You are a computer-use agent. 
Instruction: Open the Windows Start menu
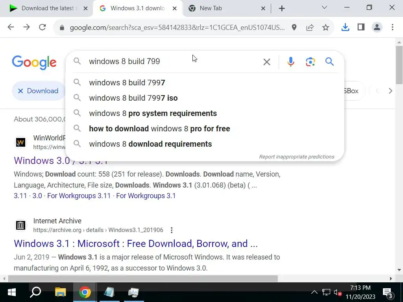[11, 292]
